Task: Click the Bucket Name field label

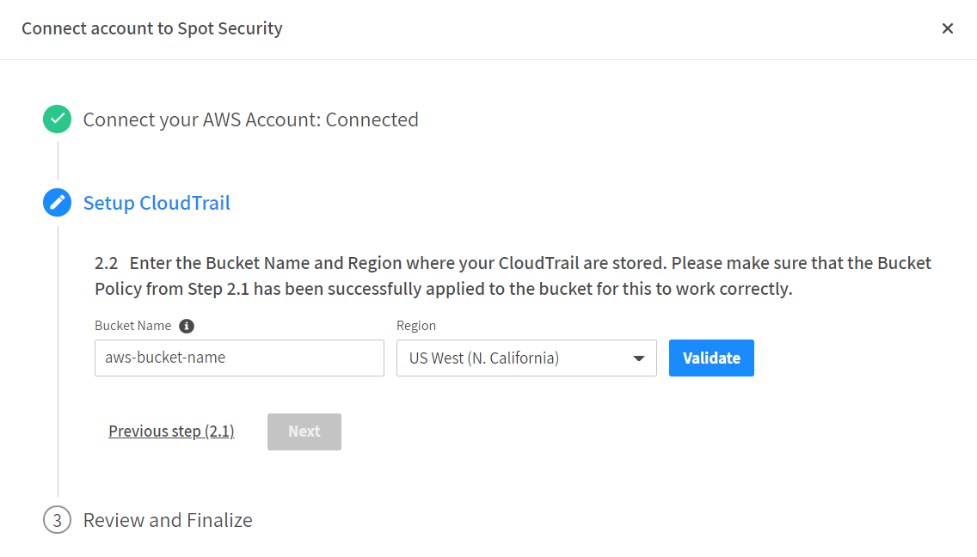Action: [132, 326]
